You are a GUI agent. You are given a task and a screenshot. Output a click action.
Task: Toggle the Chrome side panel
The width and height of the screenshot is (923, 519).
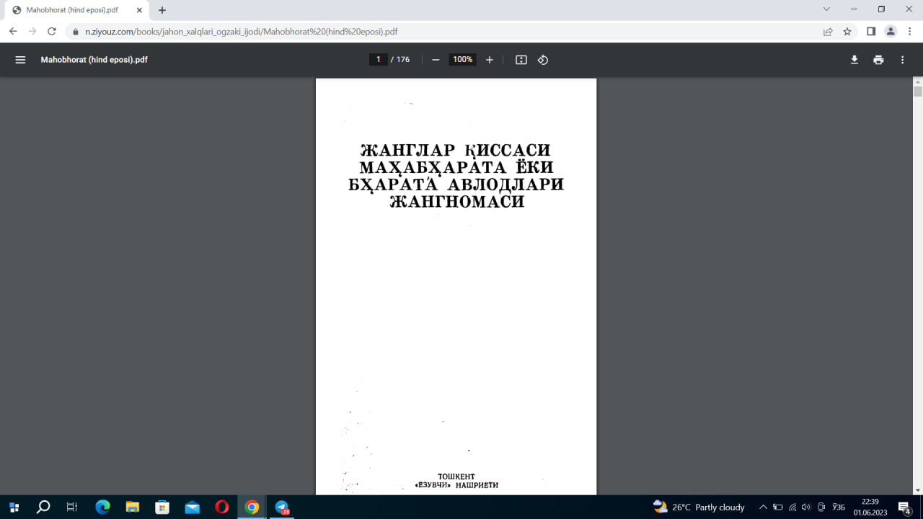pos(871,31)
